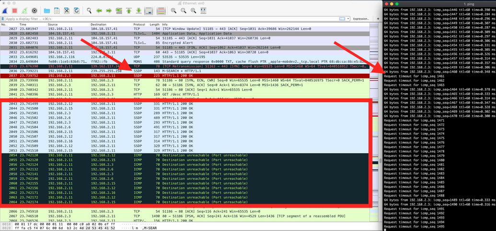Jump to the first packet
The image size is (496, 231).
128,11
